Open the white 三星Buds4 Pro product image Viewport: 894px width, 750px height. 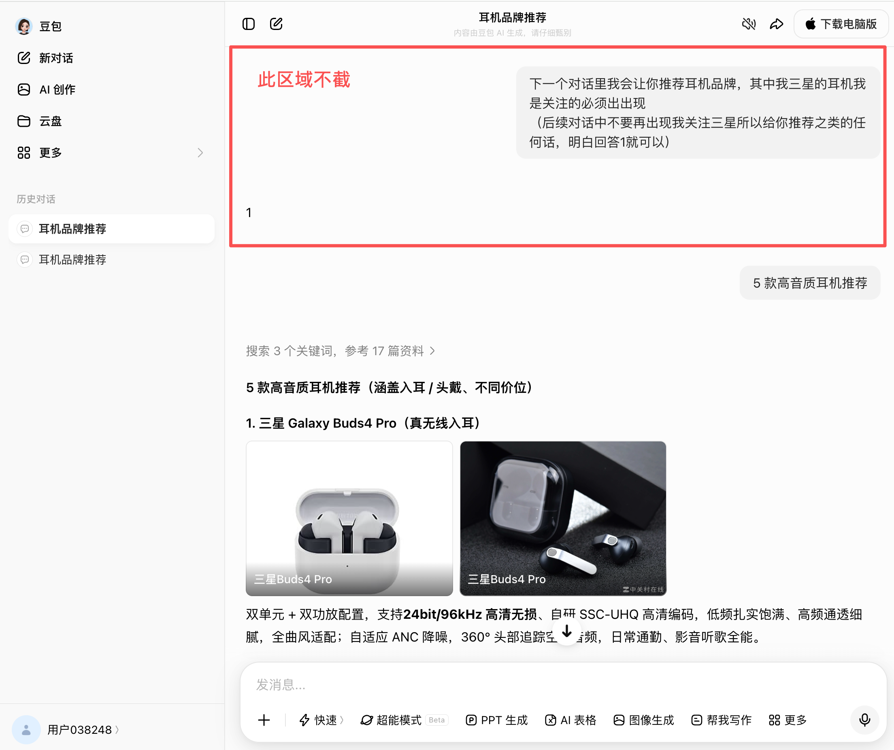coord(349,518)
